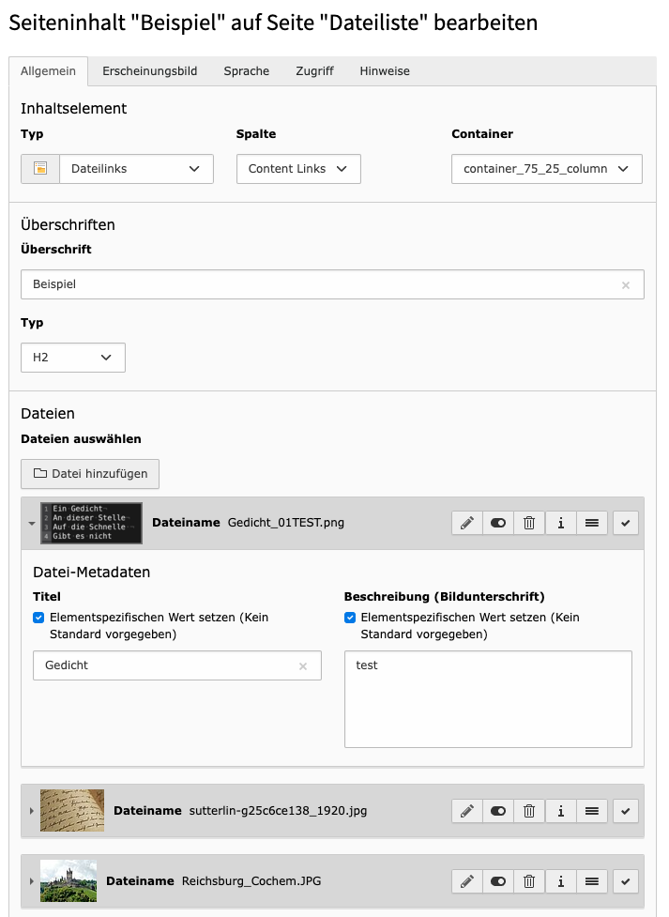Toggle visibility of Reichsburg_Cochem.JPG
The height and width of the screenshot is (917, 669).
pos(498,881)
